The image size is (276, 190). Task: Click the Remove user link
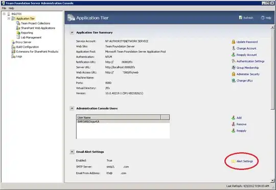241,124
